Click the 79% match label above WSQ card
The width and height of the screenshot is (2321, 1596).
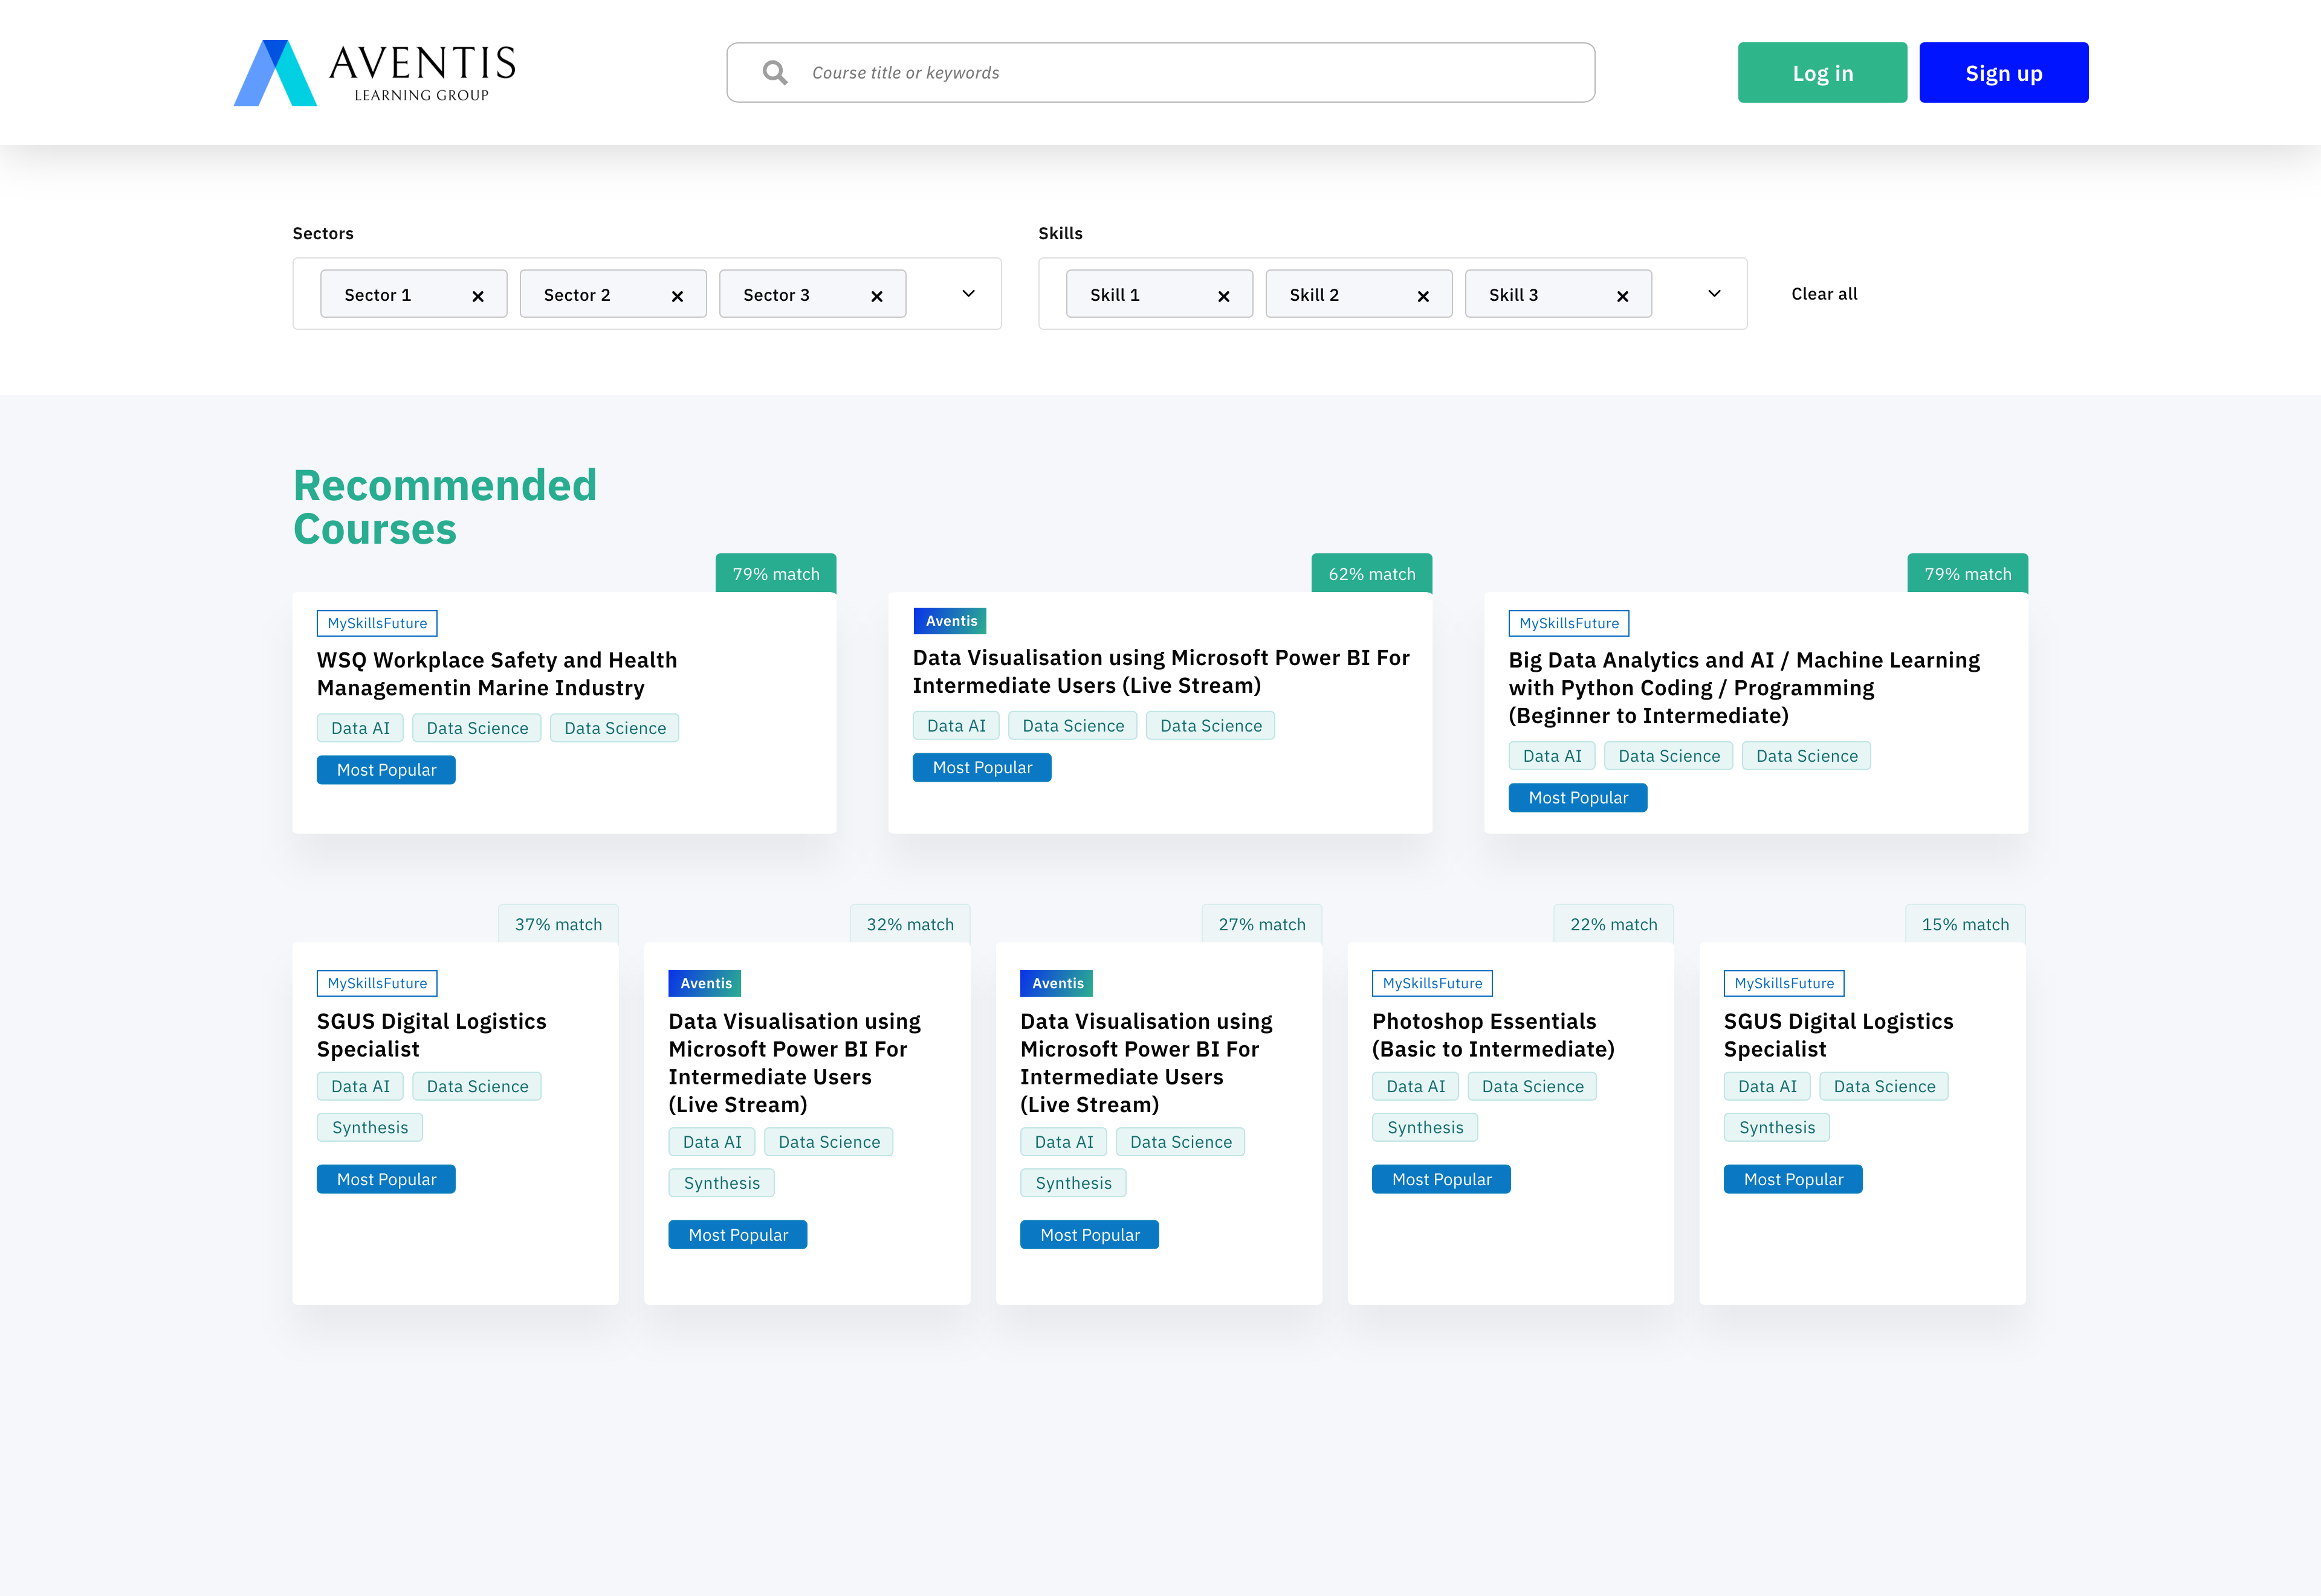click(775, 574)
